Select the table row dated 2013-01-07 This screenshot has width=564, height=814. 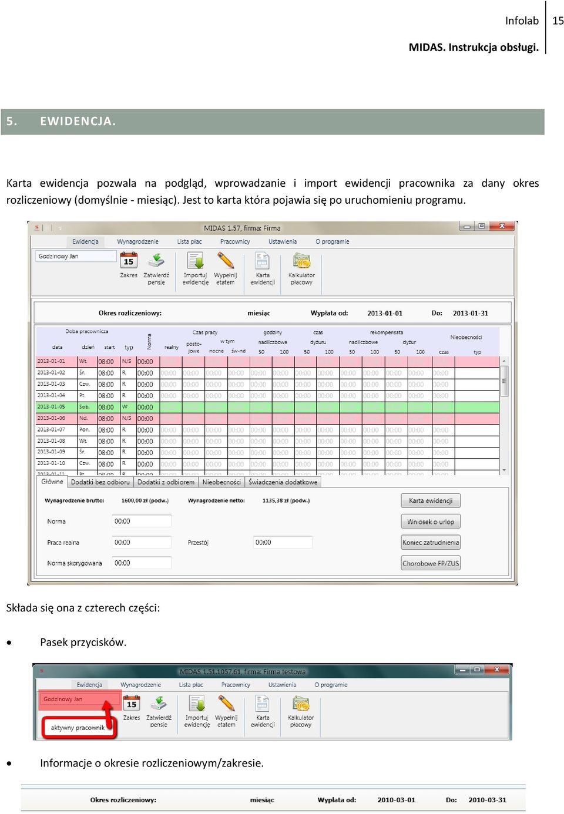268,430
